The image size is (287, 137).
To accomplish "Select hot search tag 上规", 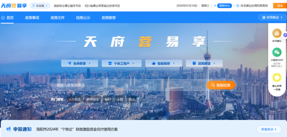I will [120, 99].
